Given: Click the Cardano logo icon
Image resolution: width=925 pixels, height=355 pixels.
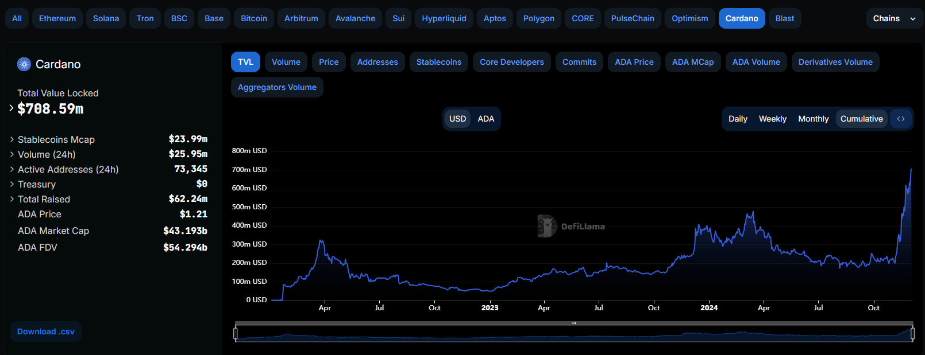Looking at the screenshot, I should coord(24,64).
